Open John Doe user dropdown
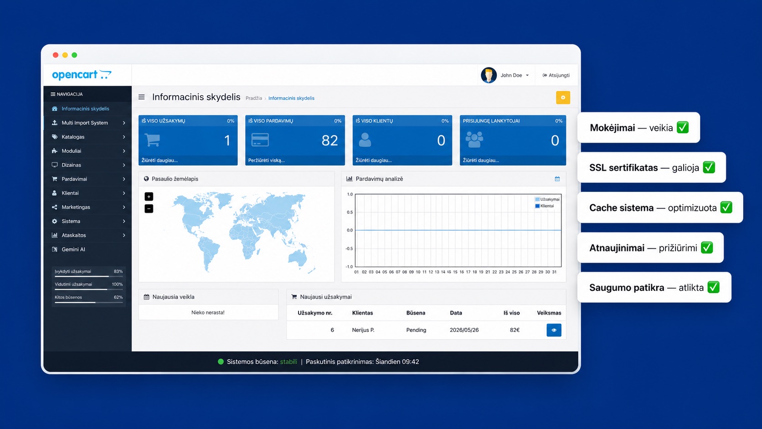Viewport: 762px width, 429px height. click(515, 75)
